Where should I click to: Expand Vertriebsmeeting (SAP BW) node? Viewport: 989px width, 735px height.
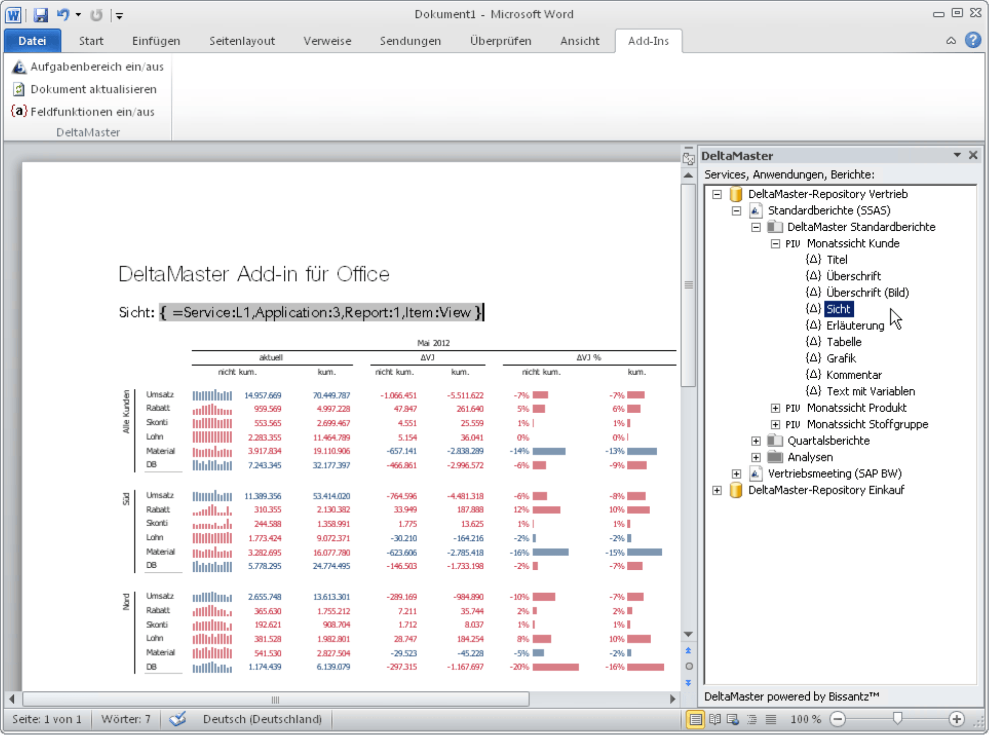coord(737,474)
